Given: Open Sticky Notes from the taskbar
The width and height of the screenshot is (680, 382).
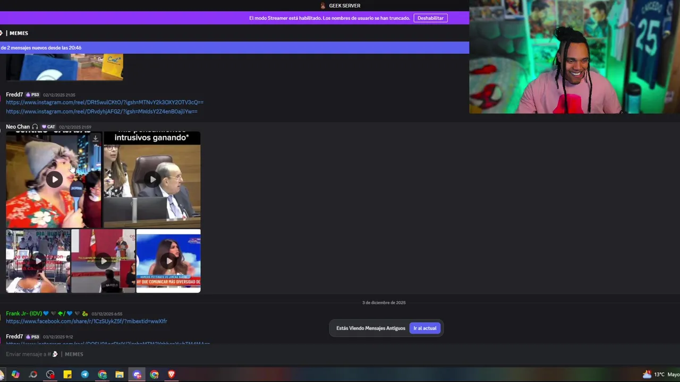Looking at the screenshot, I should (x=67, y=375).
